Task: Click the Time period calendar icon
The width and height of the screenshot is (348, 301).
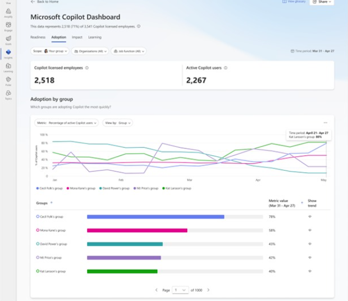Action: click(x=292, y=51)
